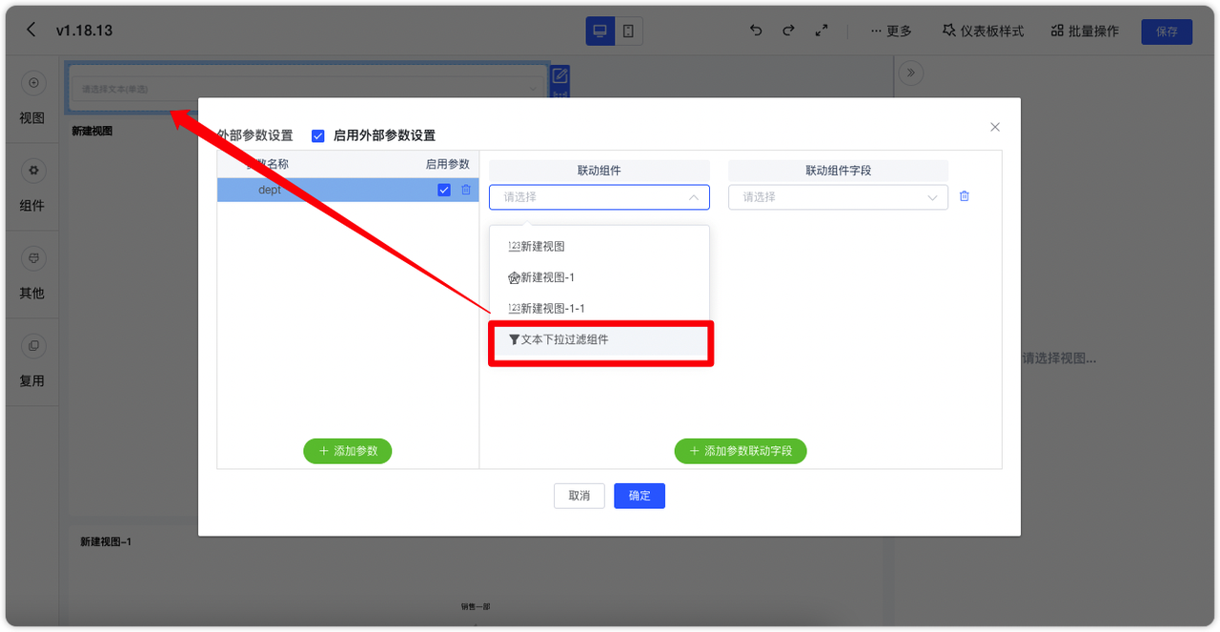
Task: Delete the dept parameter with trash icon
Action: (466, 190)
